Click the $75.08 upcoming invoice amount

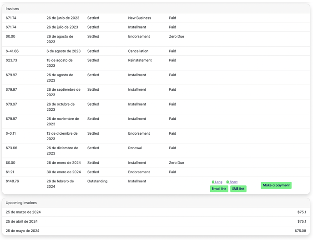tap(300, 230)
